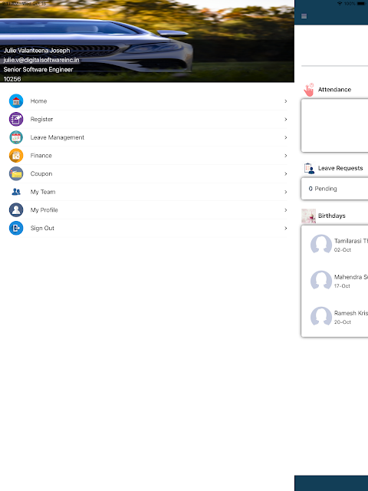The width and height of the screenshot is (368, 491).
Task: Expand the Finance row chevron
Action: [x=285, y=156]
